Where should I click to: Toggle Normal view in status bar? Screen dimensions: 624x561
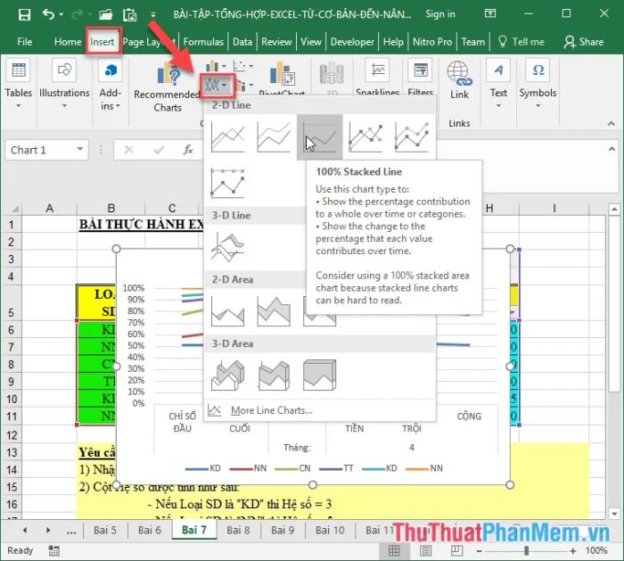click(394, 550)
